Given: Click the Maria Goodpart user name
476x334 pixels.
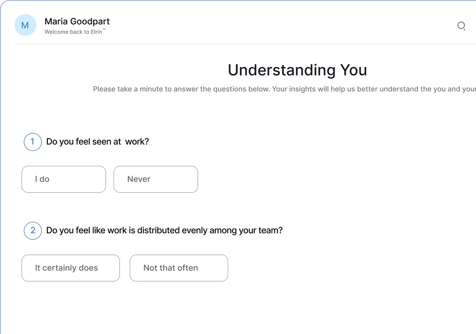Looking at the screenshot, I should (77, 21).
